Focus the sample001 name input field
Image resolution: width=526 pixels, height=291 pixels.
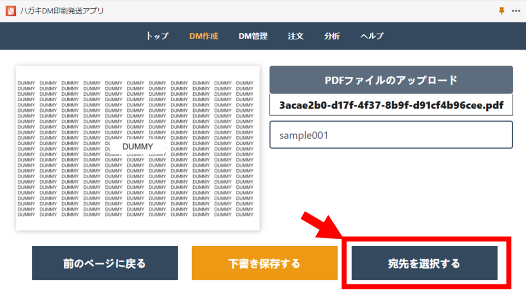tap(391, 135)
